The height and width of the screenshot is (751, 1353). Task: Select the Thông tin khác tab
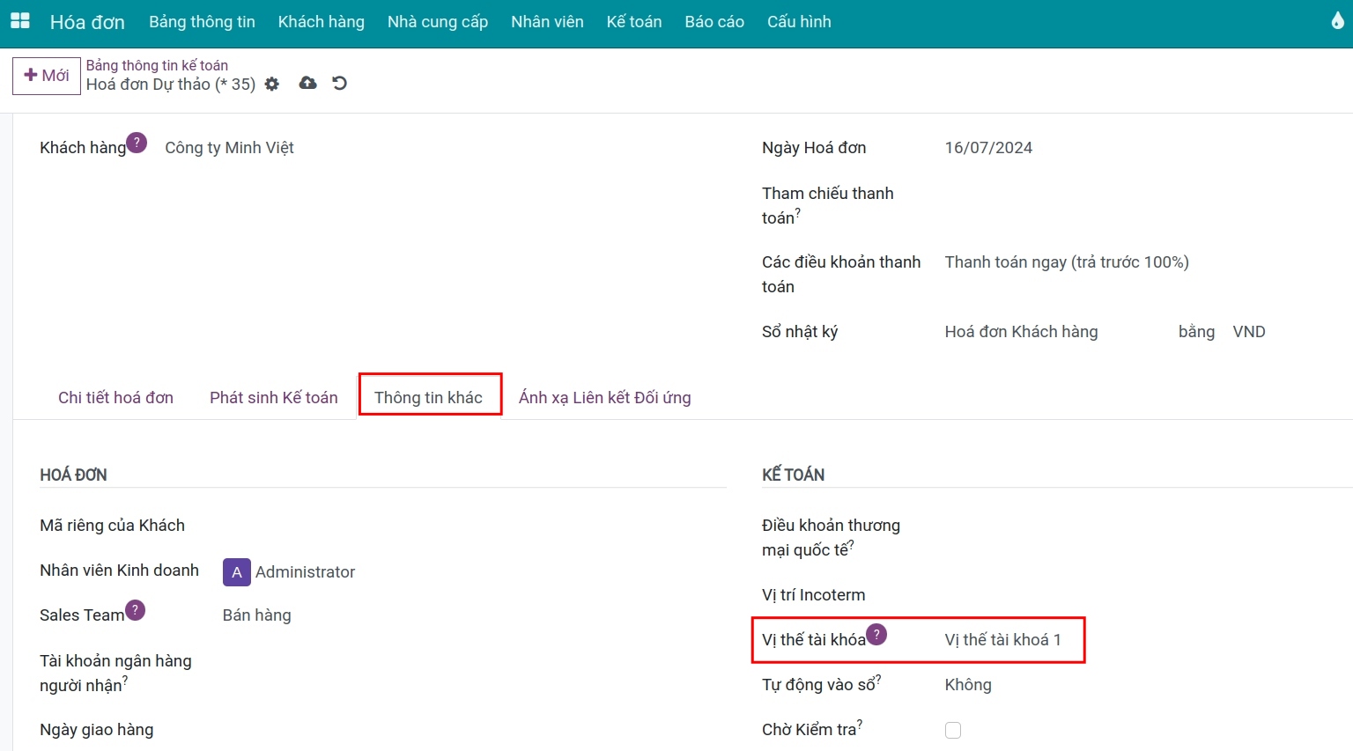pyautogui.click(x=429, y=398)
